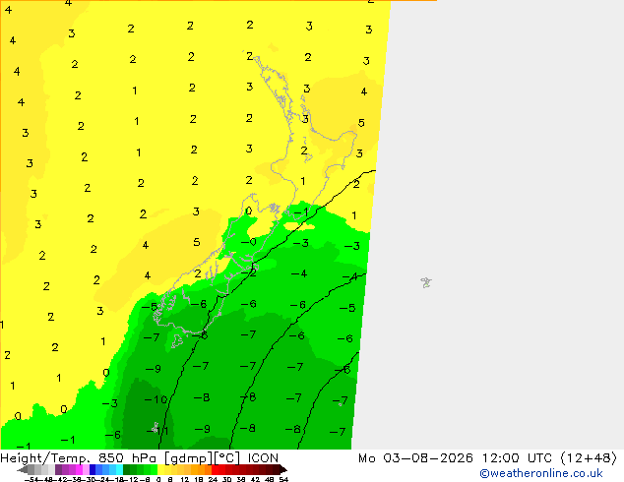Click the left gray arrow end of color scale
624x482 pixels.
(22, 470)
